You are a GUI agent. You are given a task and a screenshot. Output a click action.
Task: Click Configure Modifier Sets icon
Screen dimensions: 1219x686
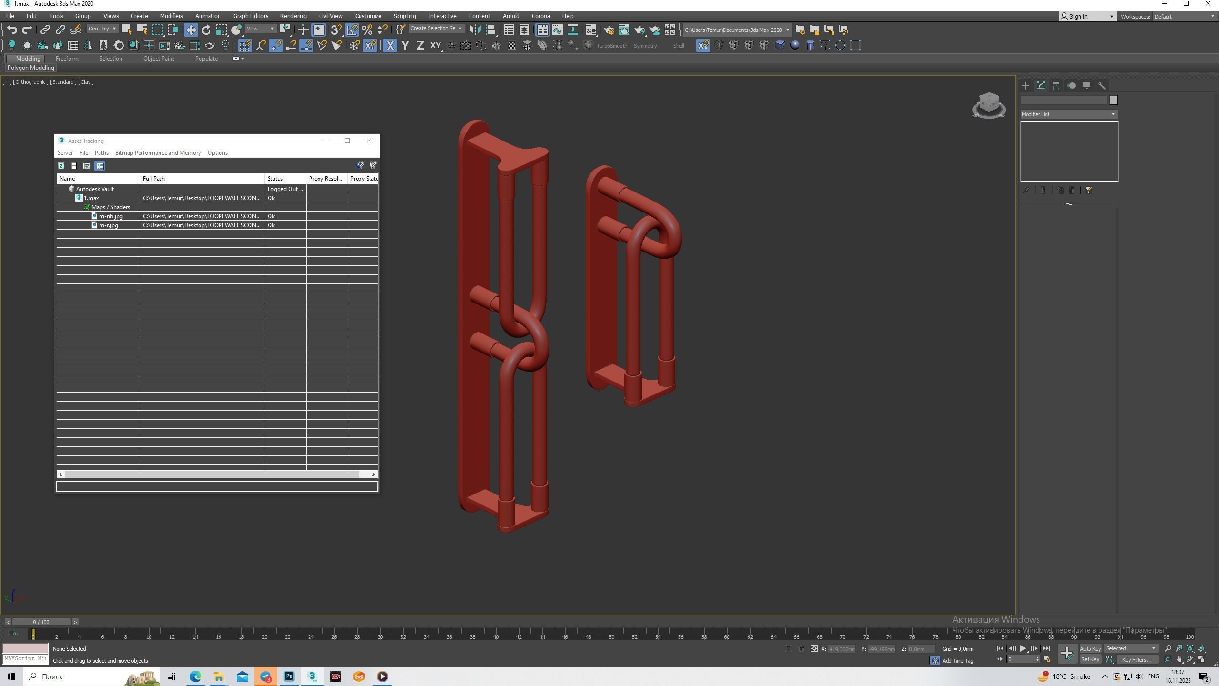pos(1089,191)
